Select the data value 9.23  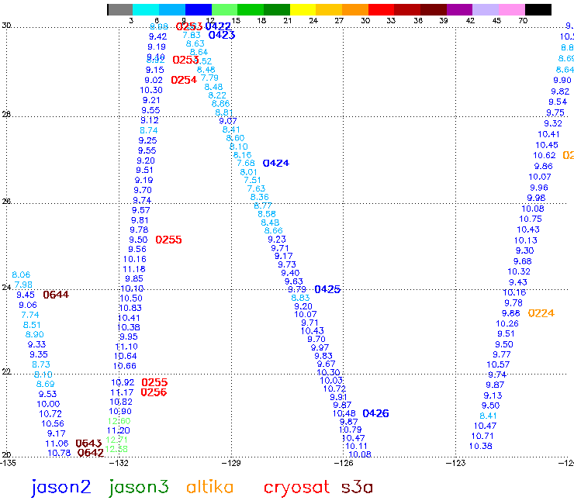[x=277, y=240]
